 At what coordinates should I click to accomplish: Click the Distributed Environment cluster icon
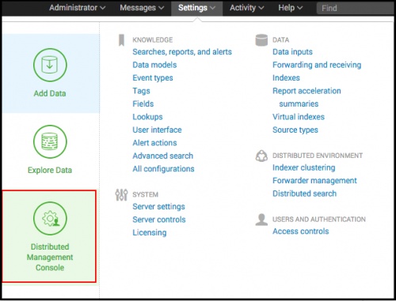261,156
